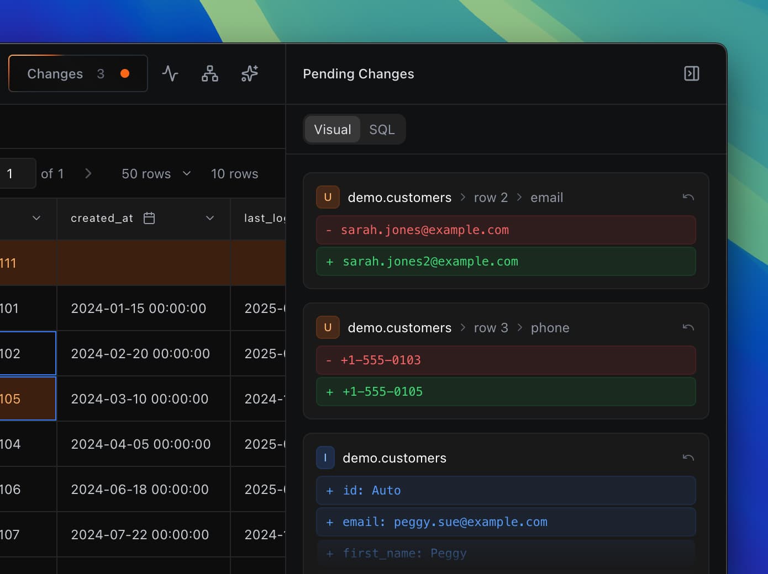Click the U badge for email update
The height and width of the screenshot is (574, 768).
[x=328, y=197]
